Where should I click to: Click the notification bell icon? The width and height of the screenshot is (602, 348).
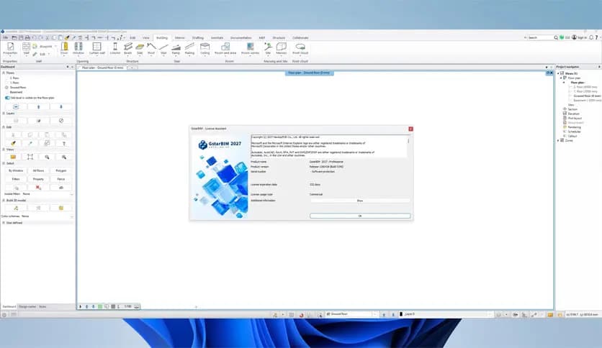coord(591,37)
